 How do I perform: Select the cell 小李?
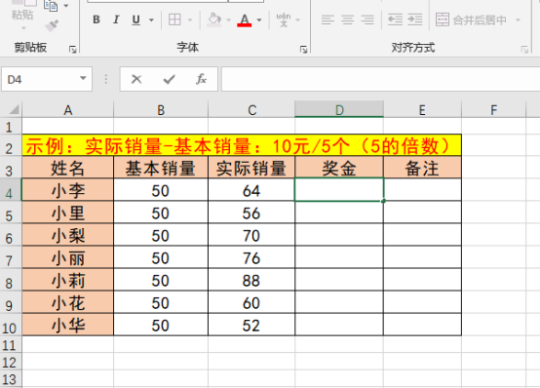[x=68, y=190]
